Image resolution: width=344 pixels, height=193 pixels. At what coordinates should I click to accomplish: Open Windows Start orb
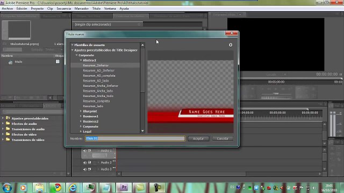(x=7, y=188)
